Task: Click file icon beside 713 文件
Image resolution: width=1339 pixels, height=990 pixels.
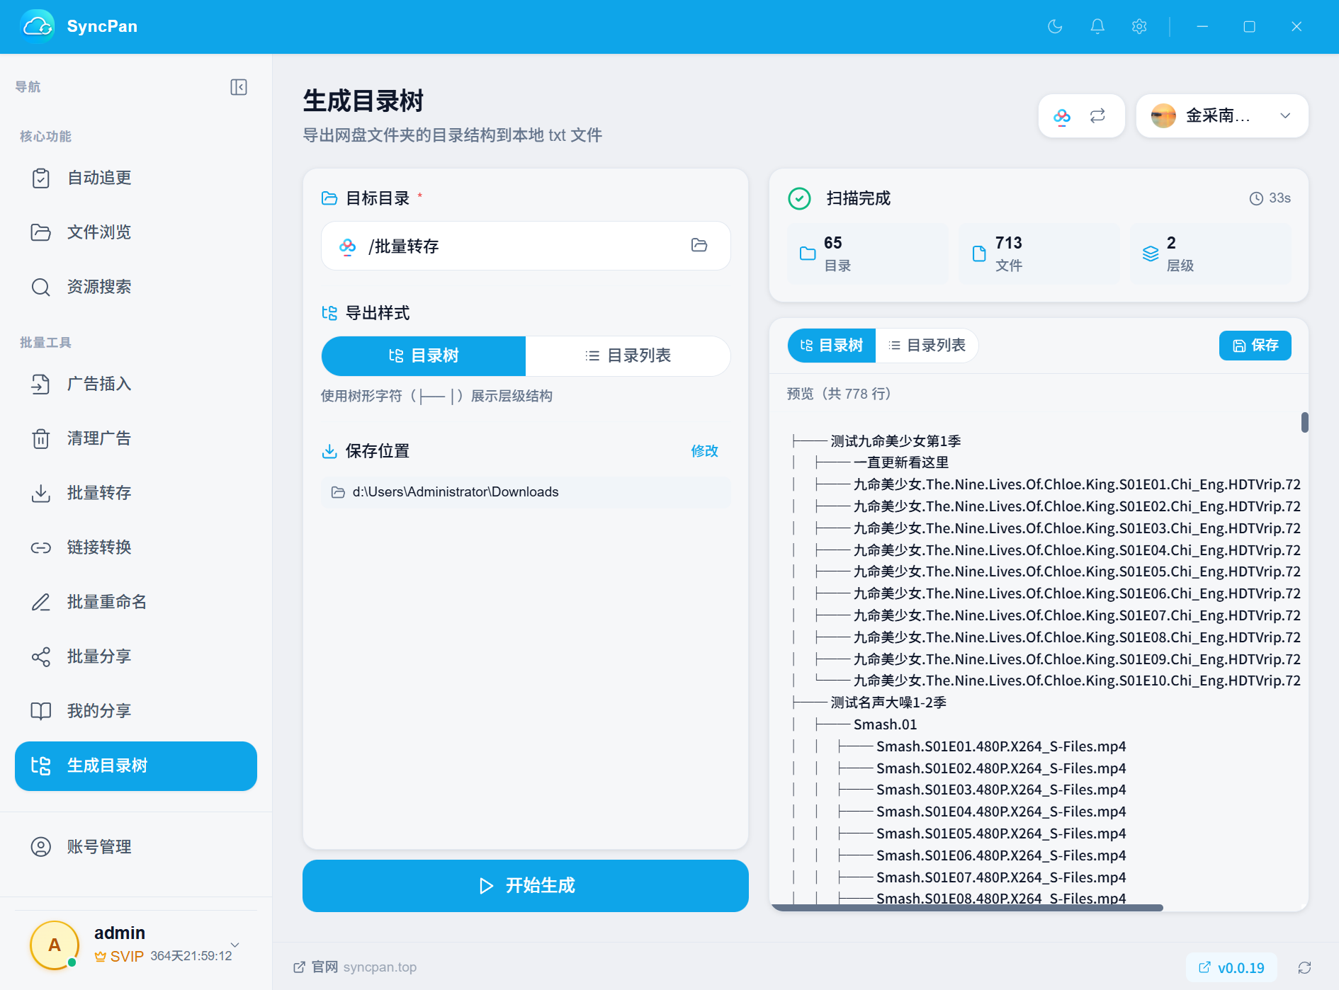Action: pyautogui.click(x=979, y=254)
